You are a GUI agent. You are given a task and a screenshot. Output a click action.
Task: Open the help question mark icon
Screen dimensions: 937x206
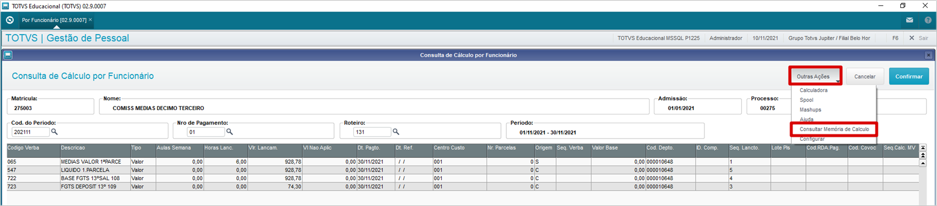pos(928,20)
